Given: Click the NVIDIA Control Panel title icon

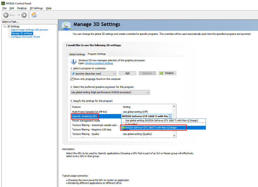Looking at the screenshot, I should (x=3, y=3).
